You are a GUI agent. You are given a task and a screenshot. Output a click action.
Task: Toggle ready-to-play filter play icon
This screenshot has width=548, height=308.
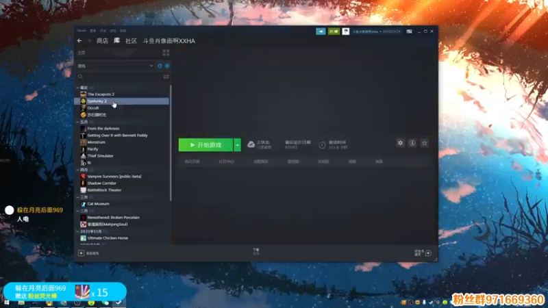click(167, 66)
